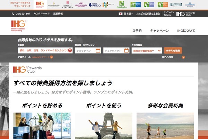The image size is (208, 139).
Task: Click the main IHG InterContinental Hotels Group logo
Action: point(18,26)
